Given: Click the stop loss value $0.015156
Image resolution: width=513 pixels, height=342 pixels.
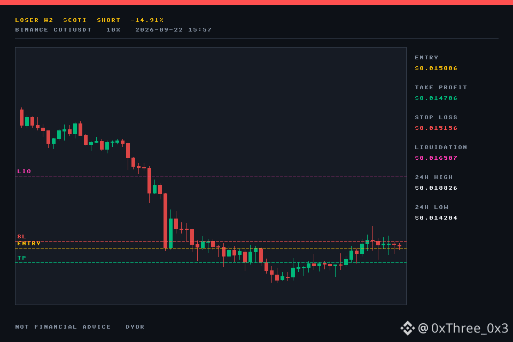Looking at the screenshot, I should [436, 128].
